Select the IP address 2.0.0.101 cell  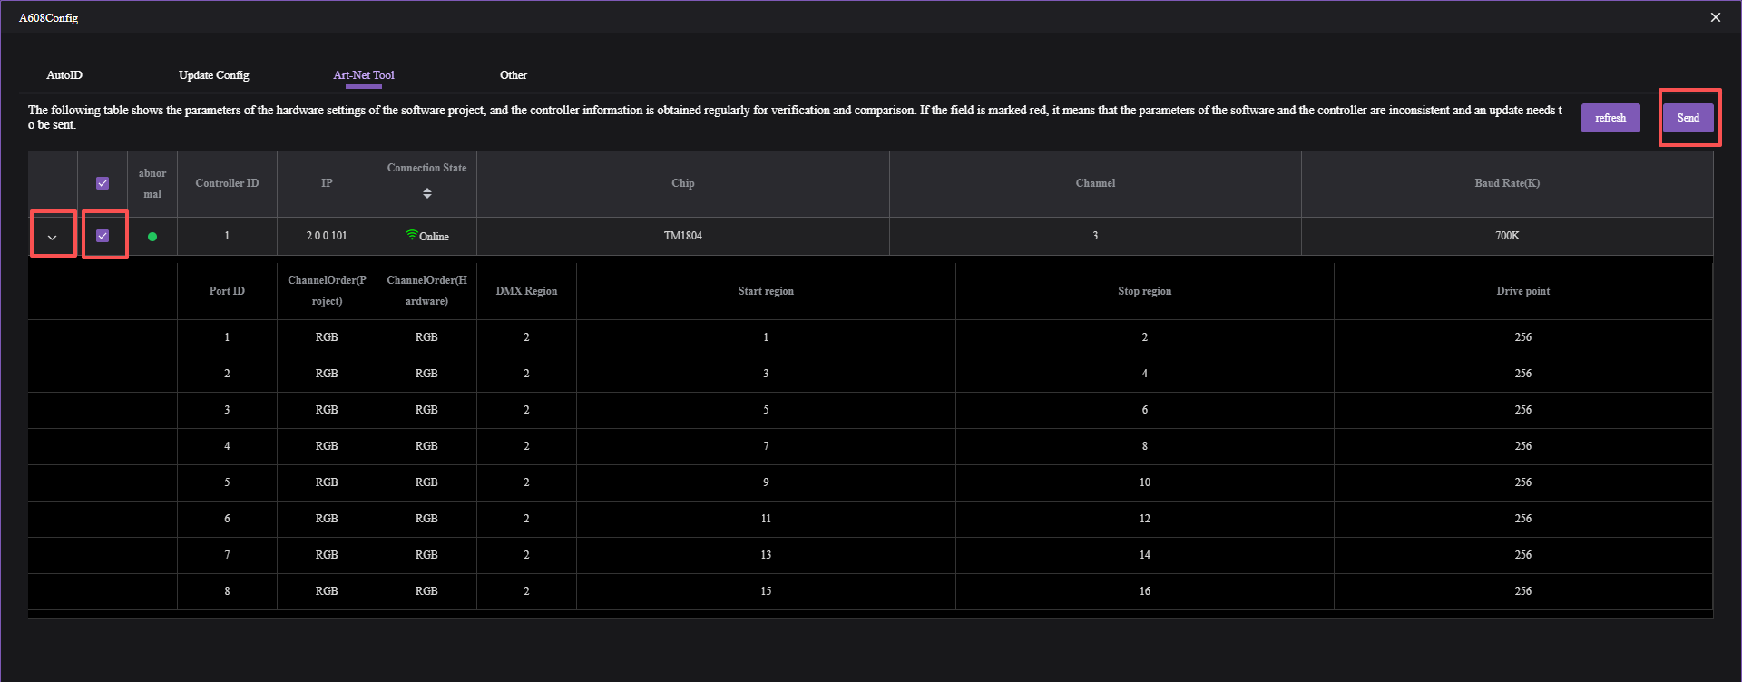click(x=327, y=236)
